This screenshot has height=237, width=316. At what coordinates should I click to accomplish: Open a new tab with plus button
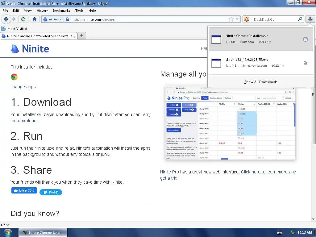point(81,36)
